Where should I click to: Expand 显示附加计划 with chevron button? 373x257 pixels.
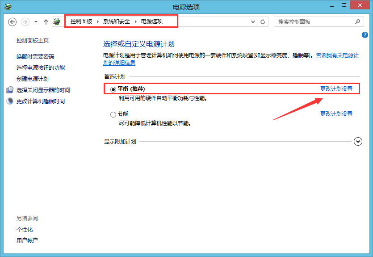click(358, 142)
